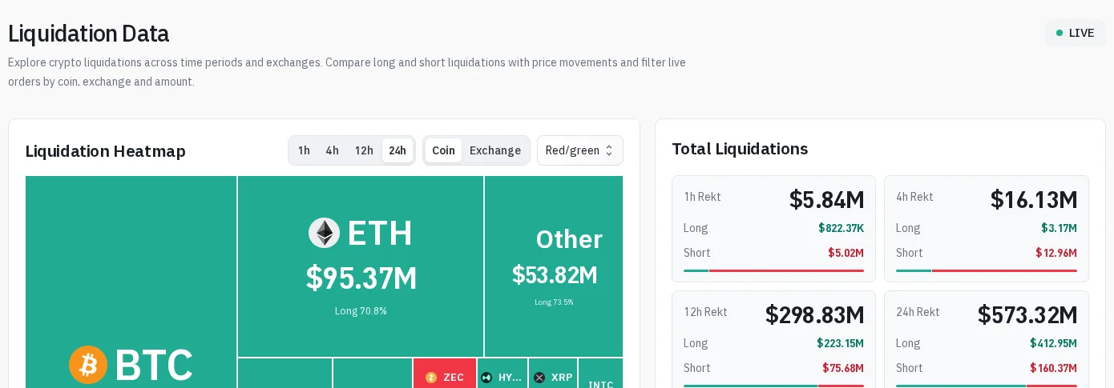The width and height of the screenshot is (1114, 388).
Task: Select the 24h time period
Action: coord(398,150)
